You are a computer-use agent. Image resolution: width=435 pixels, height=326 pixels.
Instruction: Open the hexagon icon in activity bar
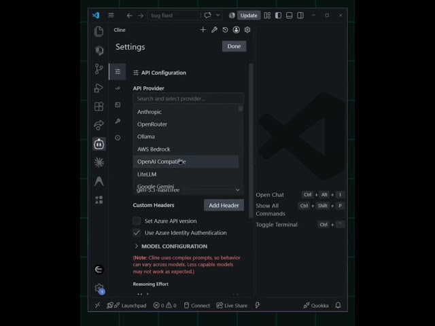point(99,50)
